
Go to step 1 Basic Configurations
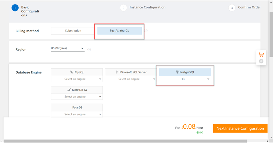tap(25, 11)
